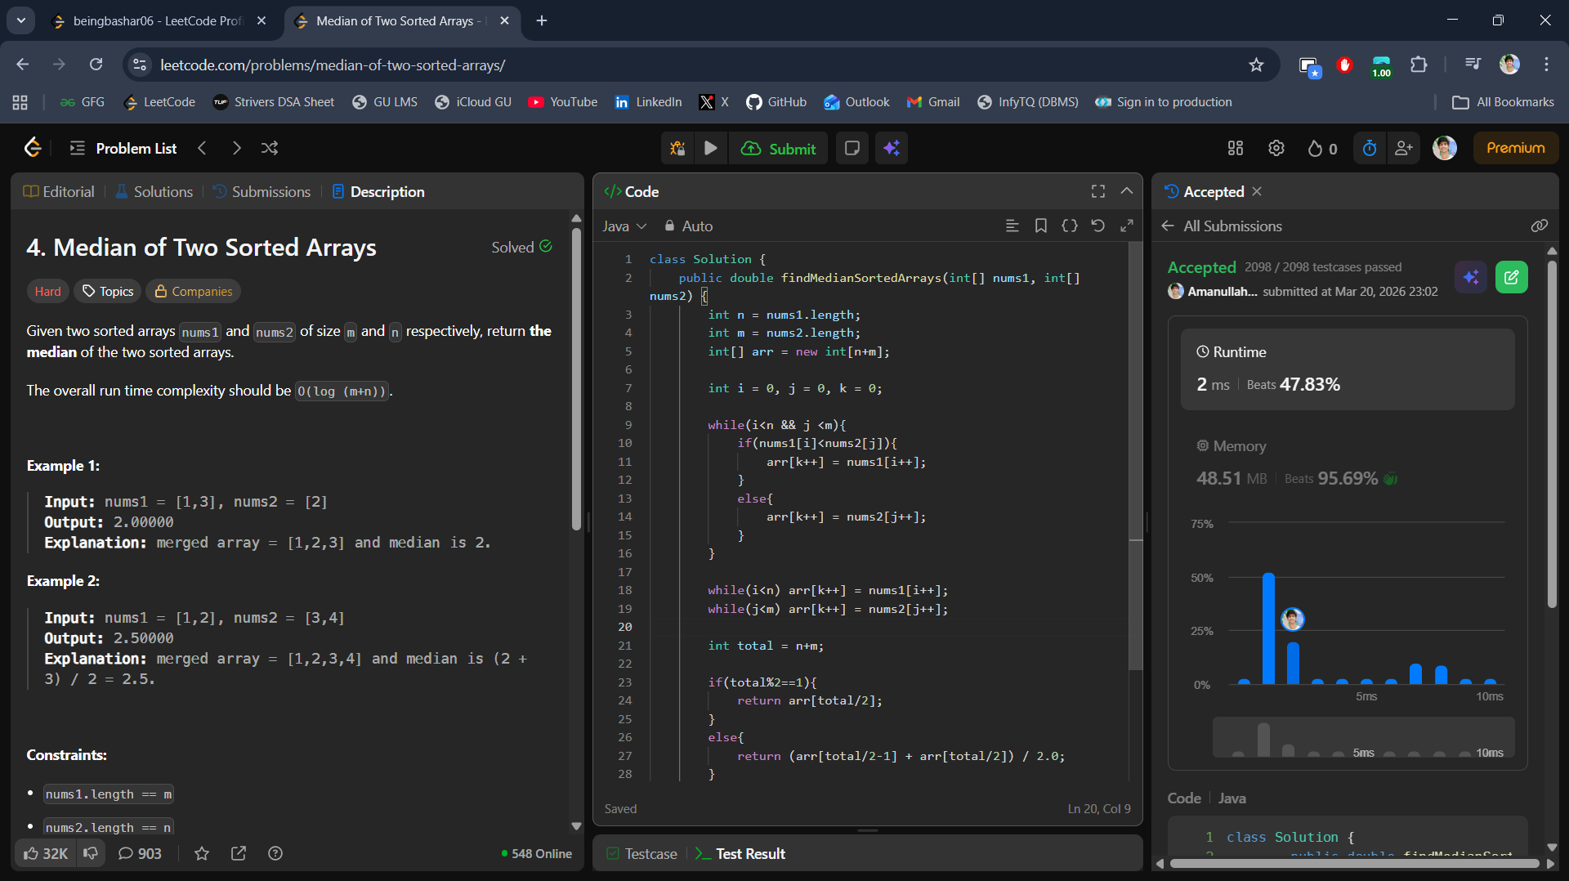Toggle the star favorite for this problem

coord(202,853)
